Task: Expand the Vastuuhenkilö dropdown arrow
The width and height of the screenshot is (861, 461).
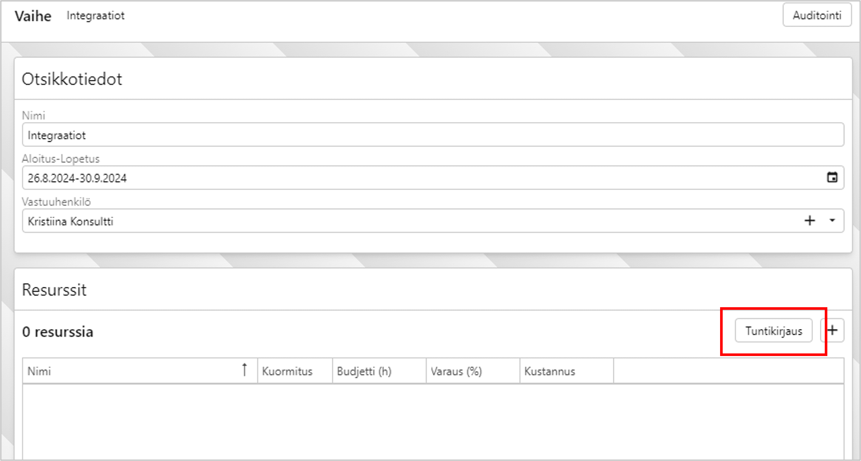Action: tap(832, 221)
